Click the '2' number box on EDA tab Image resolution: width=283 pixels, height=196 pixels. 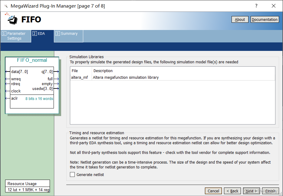click(x=35, y=33)
